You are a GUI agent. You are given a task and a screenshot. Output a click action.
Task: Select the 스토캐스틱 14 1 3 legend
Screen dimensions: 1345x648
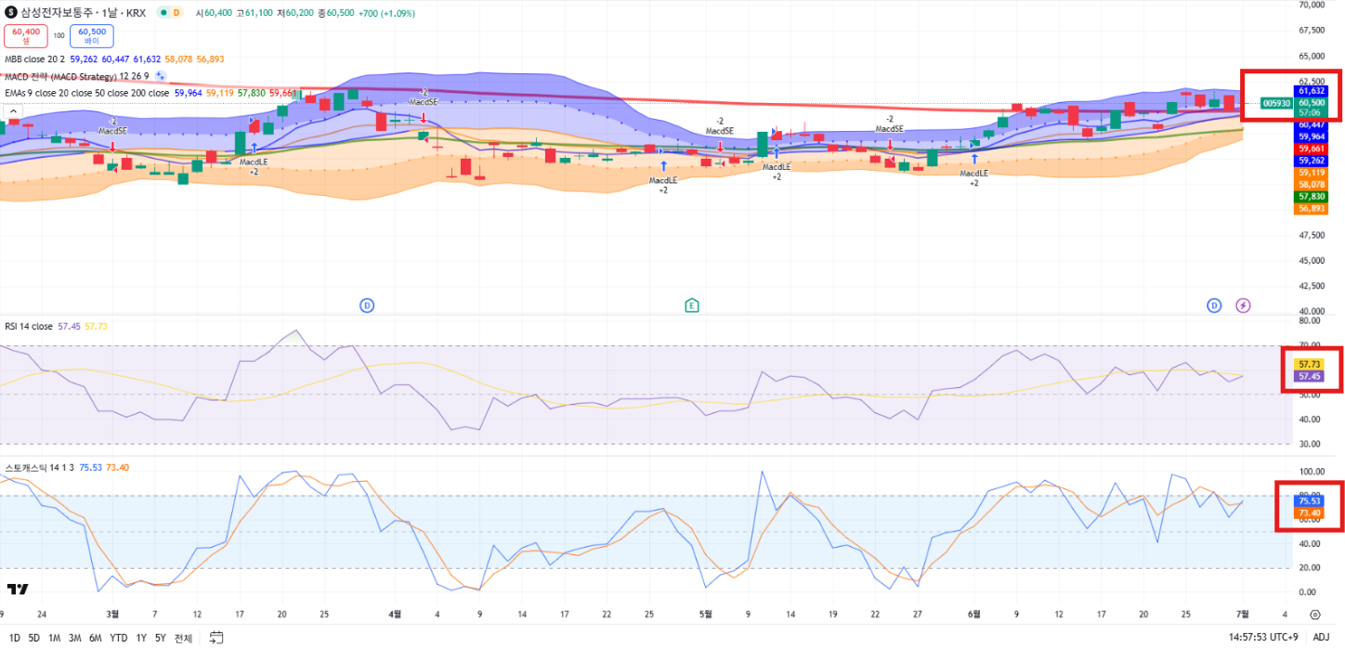point(39,467)
